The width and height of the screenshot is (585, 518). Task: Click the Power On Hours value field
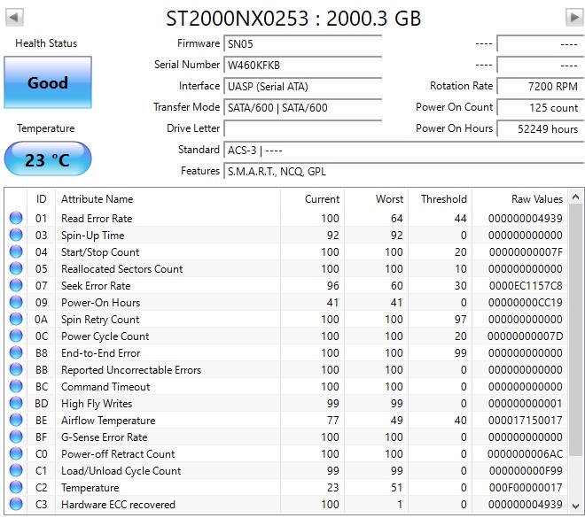(x=538, y=128)
